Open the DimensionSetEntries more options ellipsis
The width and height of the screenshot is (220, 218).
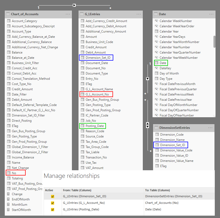click(x=210, y=128)
